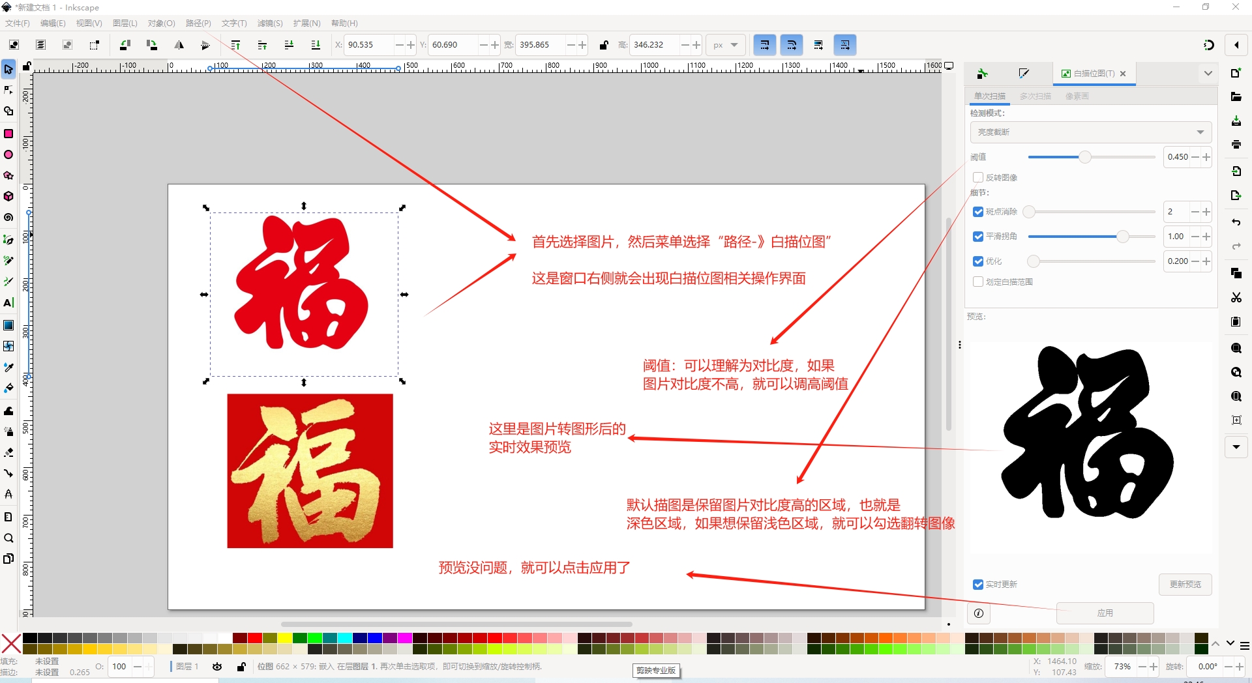This screenshot has width=1252, height=683.
Task: Click the 更新预览 button
Action: [1185, 585]
